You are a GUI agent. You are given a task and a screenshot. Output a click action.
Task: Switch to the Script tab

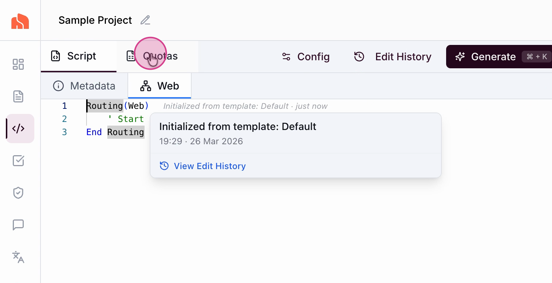(x=74, y=56)
